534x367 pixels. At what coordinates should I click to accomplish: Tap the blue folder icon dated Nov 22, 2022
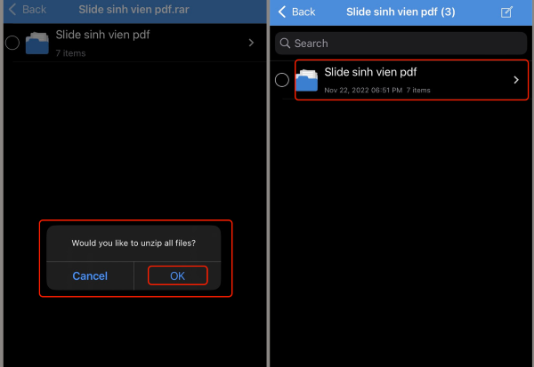(307, 80)
